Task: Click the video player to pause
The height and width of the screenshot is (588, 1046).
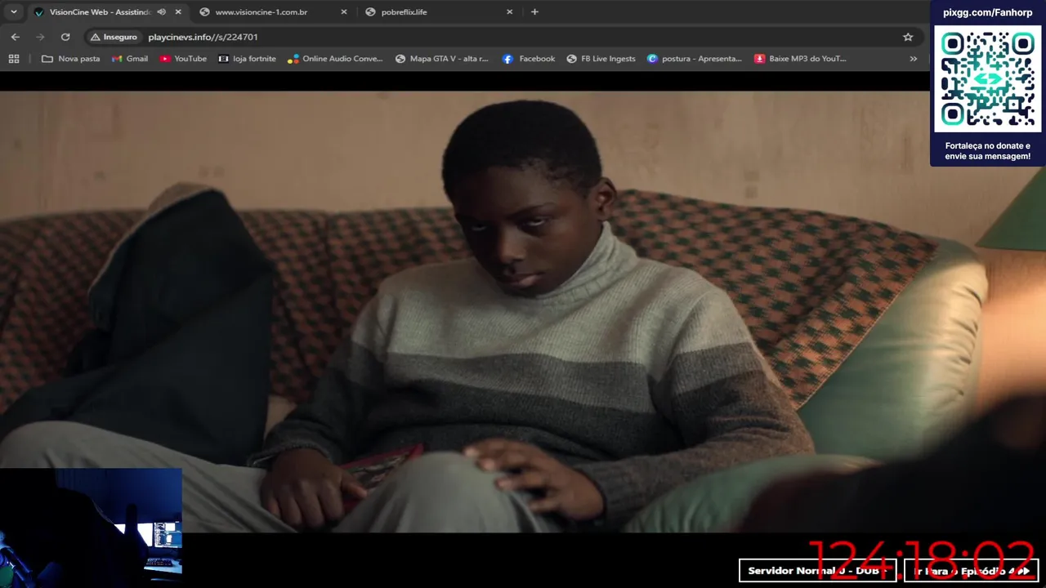Action: [523, 310]
